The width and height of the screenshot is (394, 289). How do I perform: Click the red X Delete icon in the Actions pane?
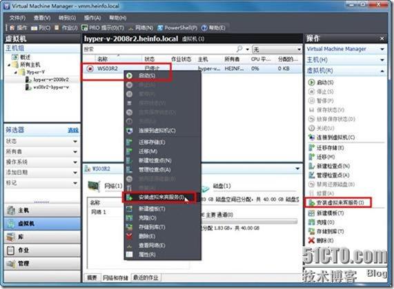(x=311, y=240)
